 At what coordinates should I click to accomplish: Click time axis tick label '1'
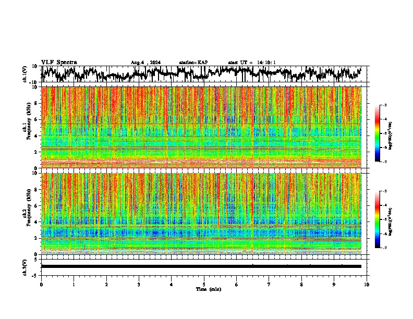pos(74,285)
